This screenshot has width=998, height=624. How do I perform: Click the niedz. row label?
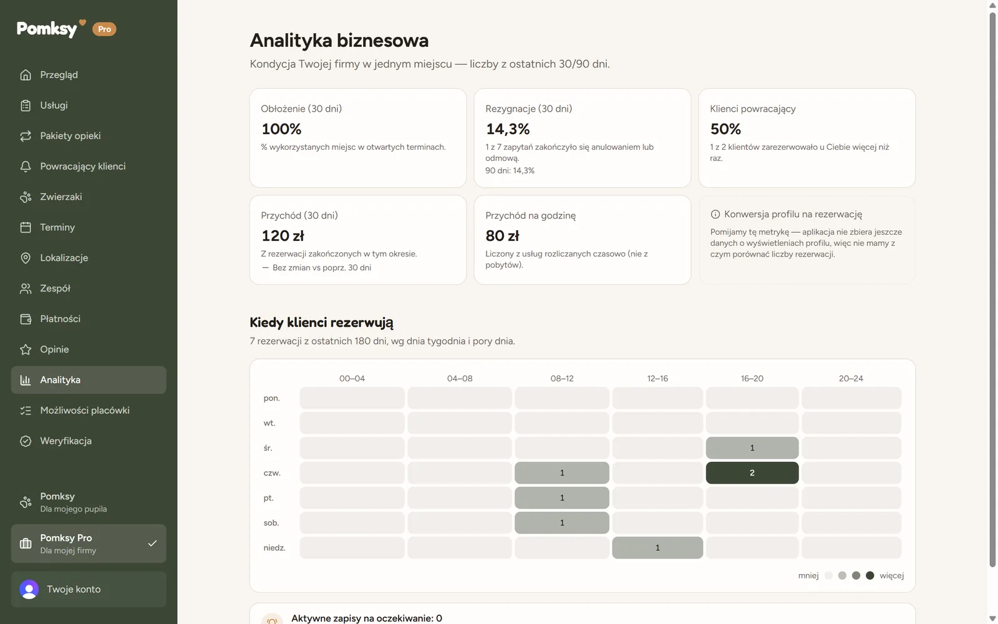274,548
